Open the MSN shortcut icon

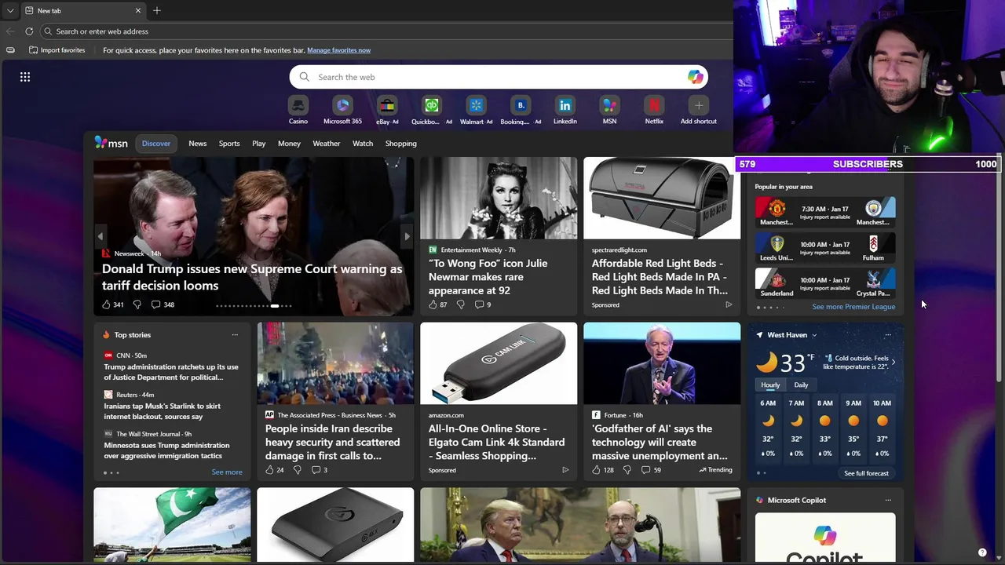(x=609, y=105)
